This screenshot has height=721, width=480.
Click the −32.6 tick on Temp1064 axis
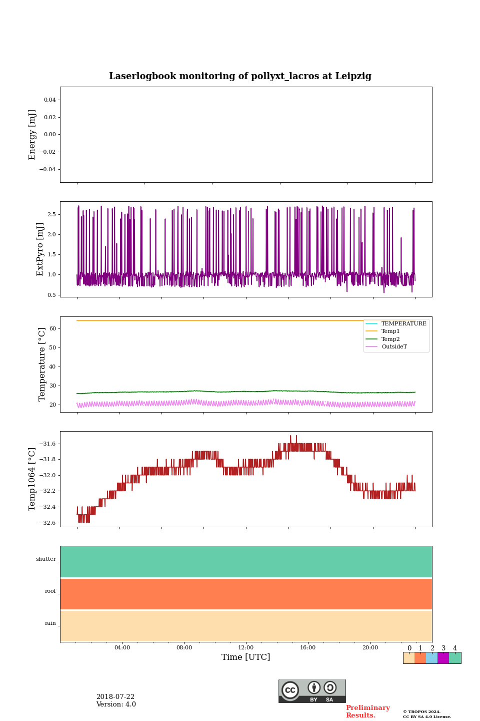click(x=48, y=523)
